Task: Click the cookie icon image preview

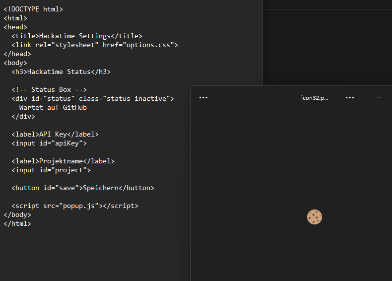Action: [315, 217]
